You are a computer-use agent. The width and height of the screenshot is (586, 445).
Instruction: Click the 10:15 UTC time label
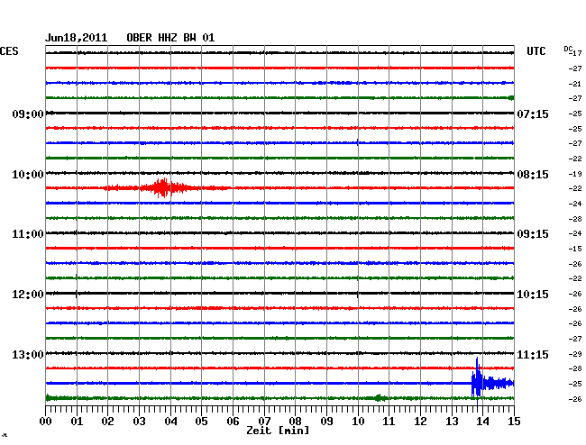click(x=533, y=295)
